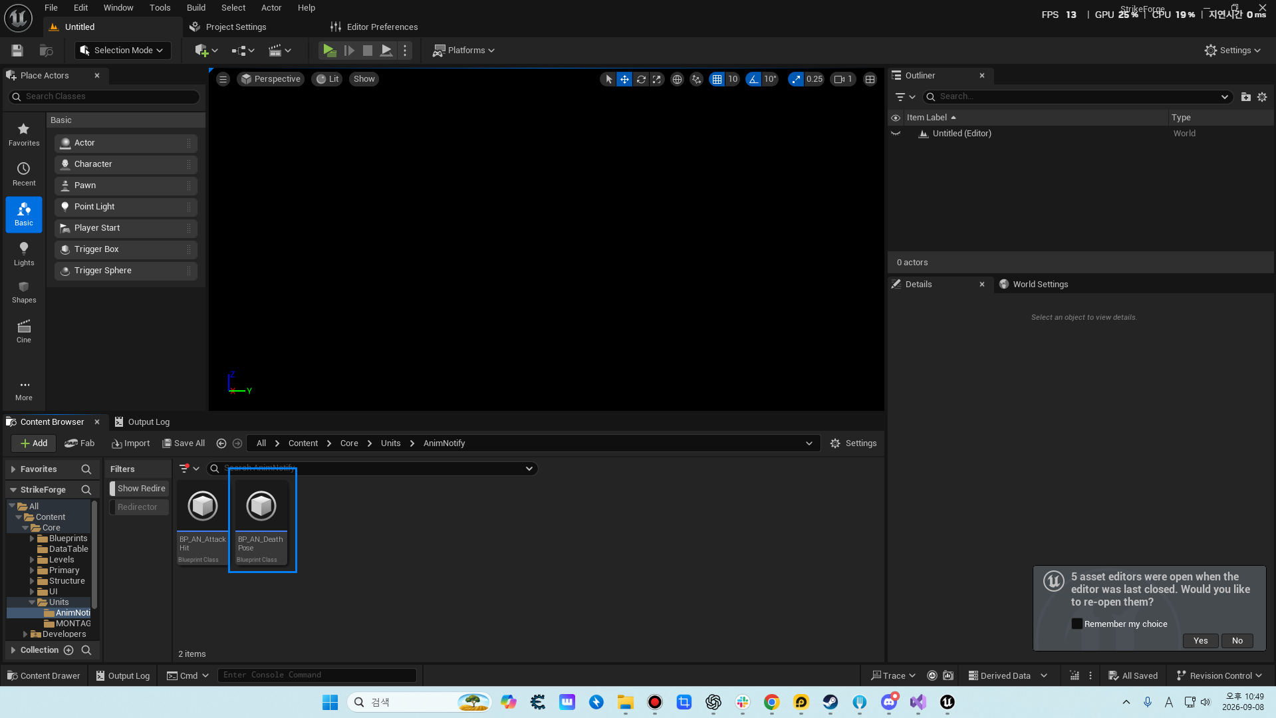
Task: Open the Selection Mode dropdown
Action: 123,51
